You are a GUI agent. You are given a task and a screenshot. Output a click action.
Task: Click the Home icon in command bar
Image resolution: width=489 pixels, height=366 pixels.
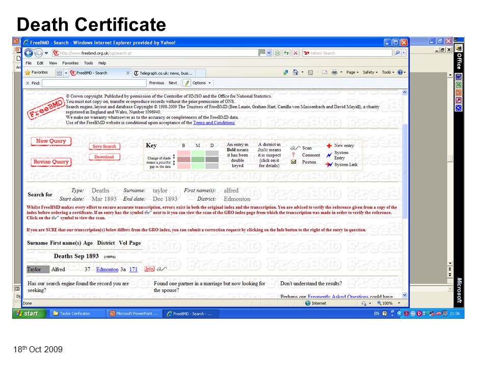[295, 72]
